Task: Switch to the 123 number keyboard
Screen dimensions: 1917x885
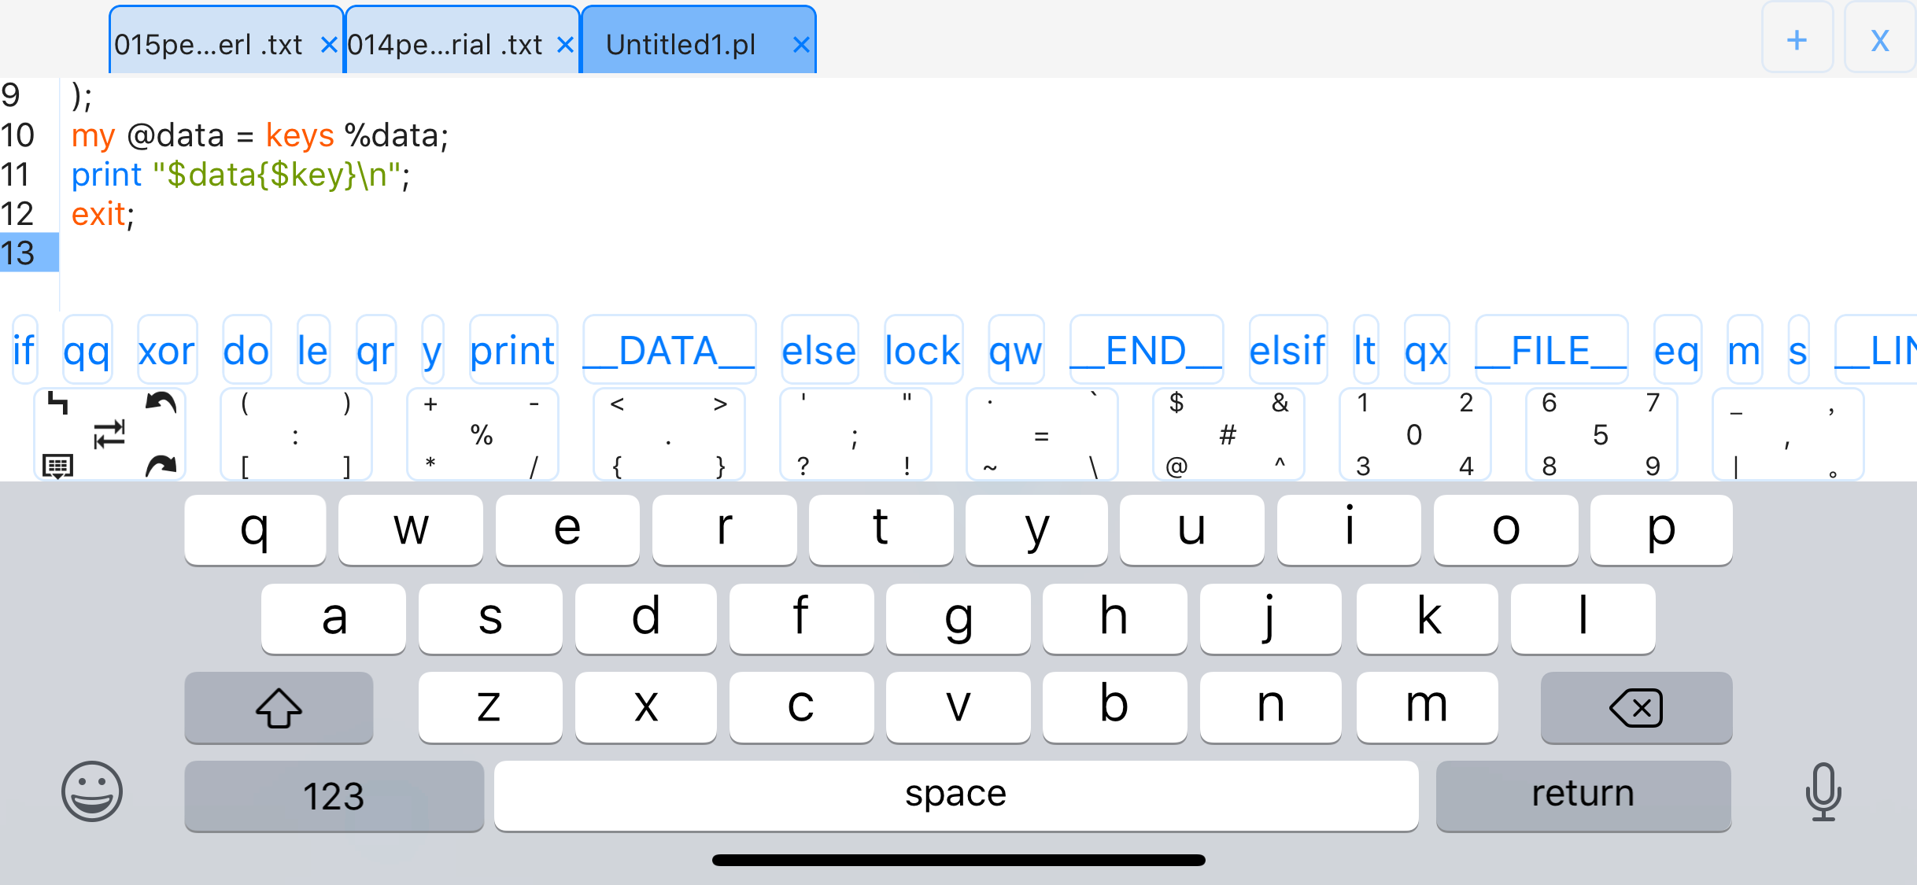Action: (x=333, y=795)
